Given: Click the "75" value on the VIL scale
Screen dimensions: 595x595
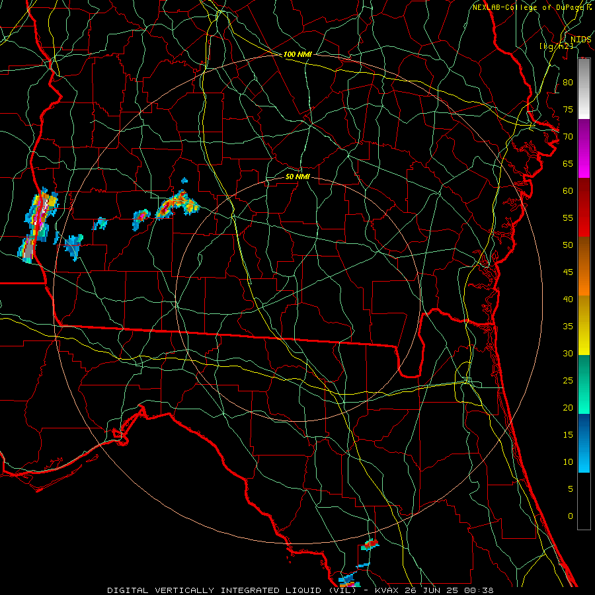Looking at the screenshot, I should coord(568,110).
